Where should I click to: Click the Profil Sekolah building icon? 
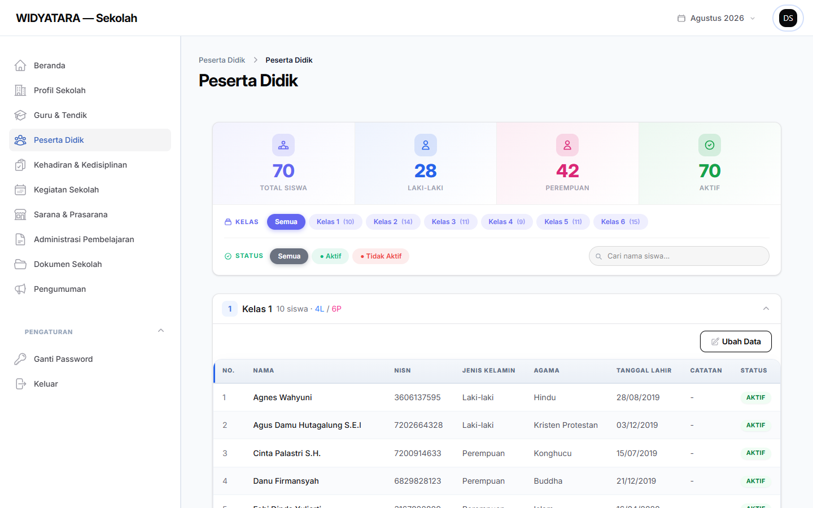pyautogui.click(x=20, y=90)
